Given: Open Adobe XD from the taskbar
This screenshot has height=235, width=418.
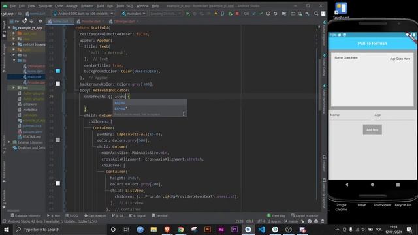Looking at the screenshot, I should pyautogui.click(x=221, y=229).
